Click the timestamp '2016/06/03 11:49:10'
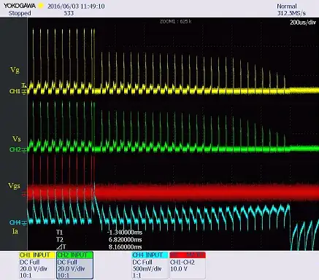The height and width of the screenshot is (280, 319). coord(76,6)
